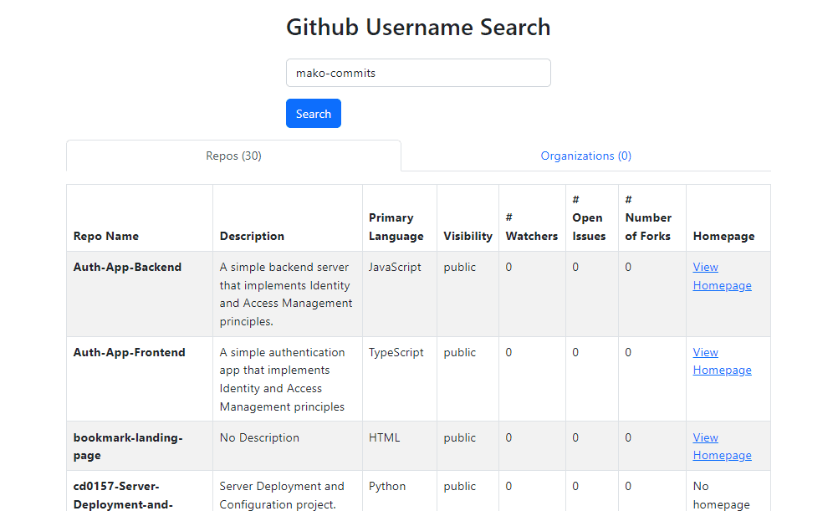The height and width of the screenshot is (511, 838).
Task: Click the Auth-App-Backend description text
Action: [286, 294]
